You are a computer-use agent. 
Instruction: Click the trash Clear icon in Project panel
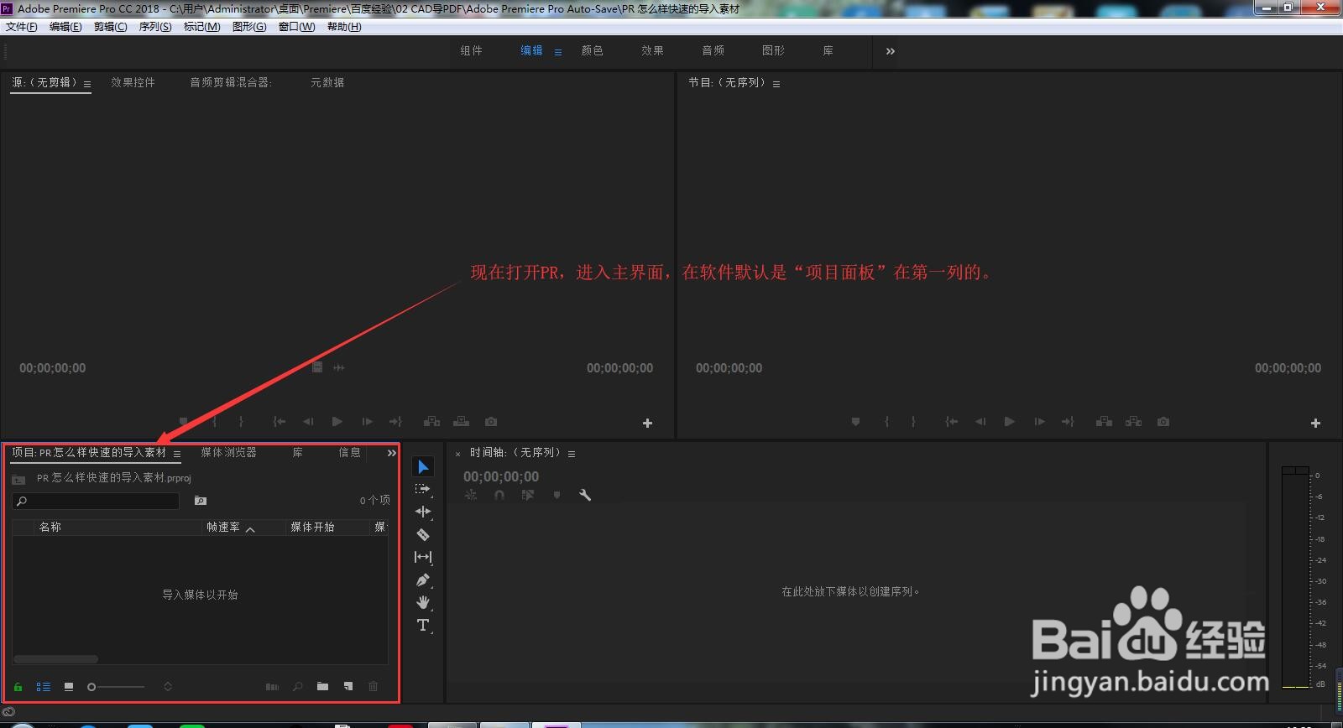pos(374,687)
